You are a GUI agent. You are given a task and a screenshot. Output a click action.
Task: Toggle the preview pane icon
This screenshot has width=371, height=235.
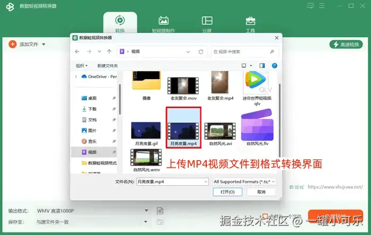262,66
